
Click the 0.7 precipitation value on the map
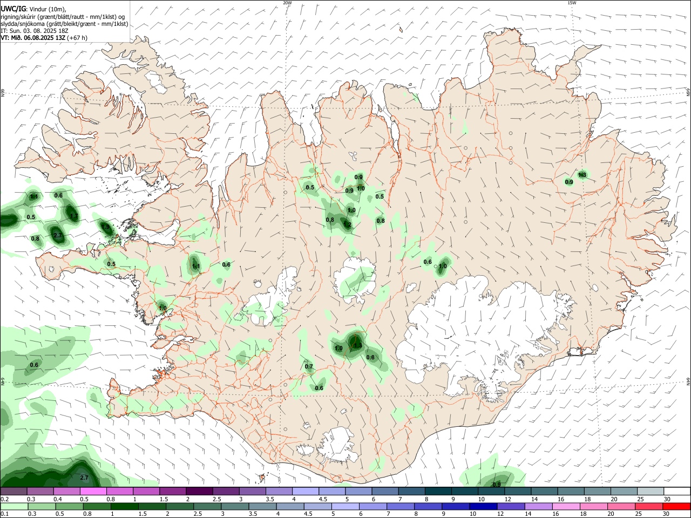[x=309, y=366]
